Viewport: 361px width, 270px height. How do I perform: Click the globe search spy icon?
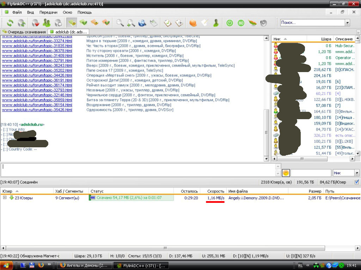(142, 23)
